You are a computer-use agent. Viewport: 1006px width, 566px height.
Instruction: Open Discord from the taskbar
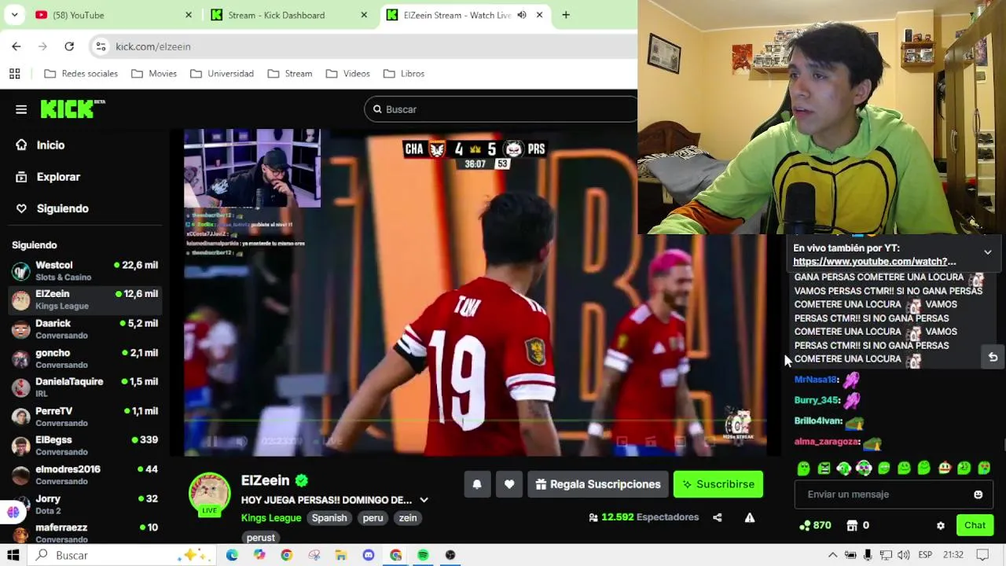[369, 555]
